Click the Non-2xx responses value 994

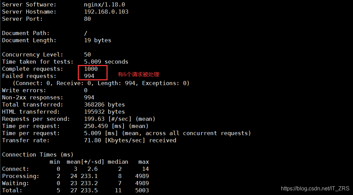[x=89, y=97]
